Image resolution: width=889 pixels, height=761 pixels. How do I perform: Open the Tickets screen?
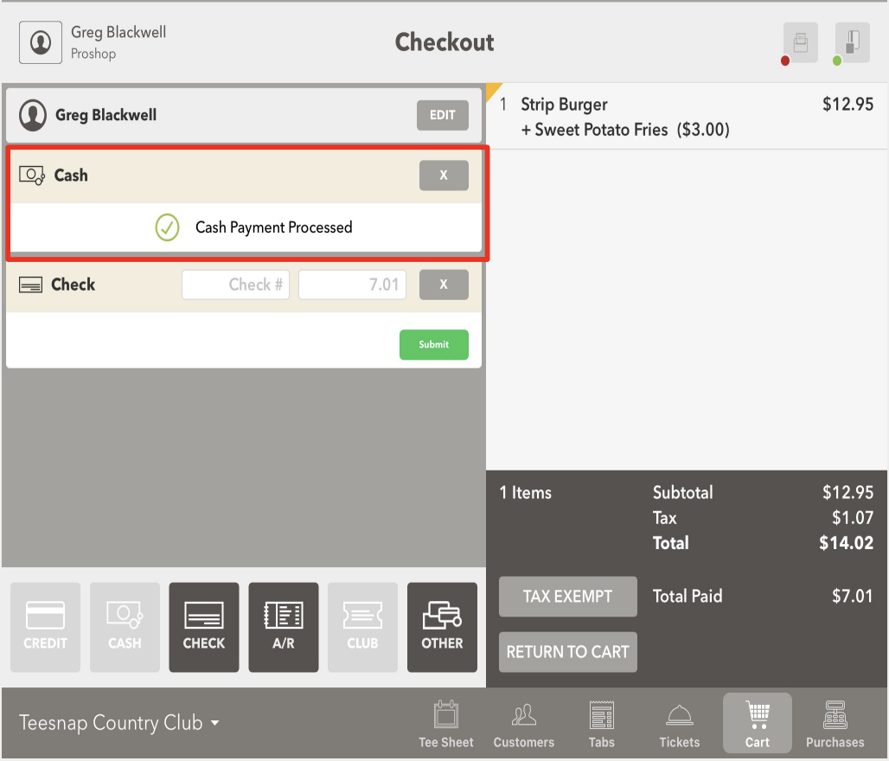pos(679,723)
